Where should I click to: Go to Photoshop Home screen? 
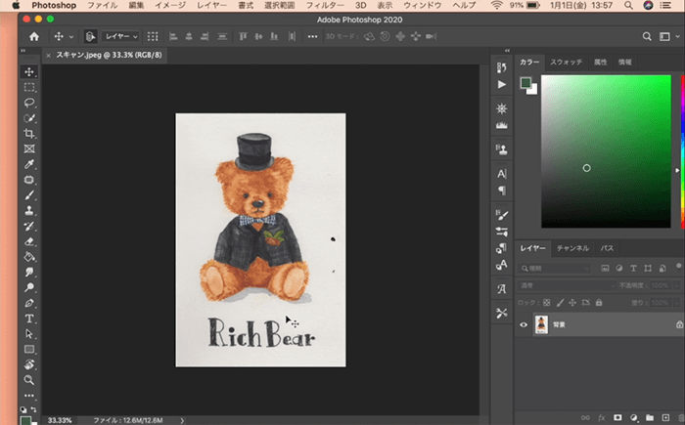pyautogui.click(x=34, y=37)
